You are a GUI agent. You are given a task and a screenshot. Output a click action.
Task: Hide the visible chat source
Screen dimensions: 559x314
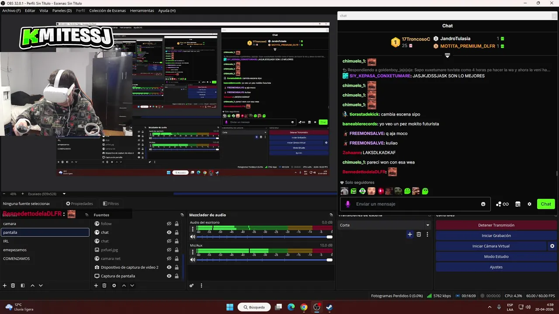(x=169, y=232)
